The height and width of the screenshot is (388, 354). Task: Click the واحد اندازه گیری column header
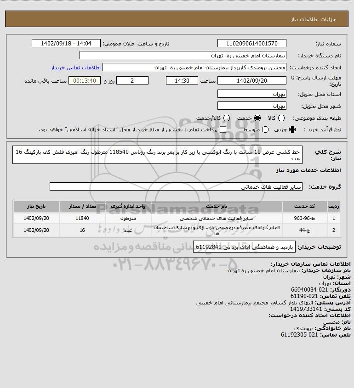(128, 206)
